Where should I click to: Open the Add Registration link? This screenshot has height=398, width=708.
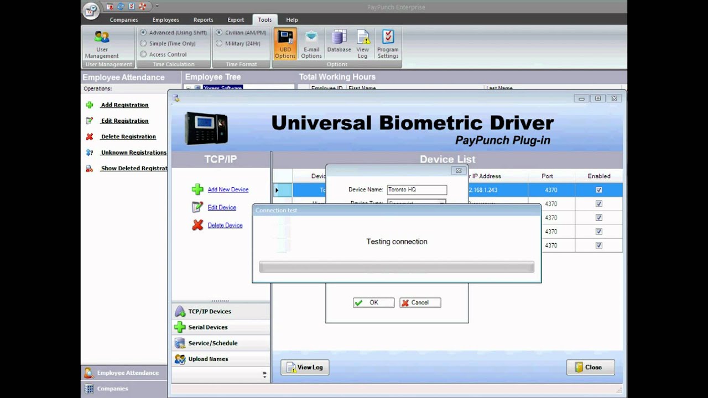(124, 105)
